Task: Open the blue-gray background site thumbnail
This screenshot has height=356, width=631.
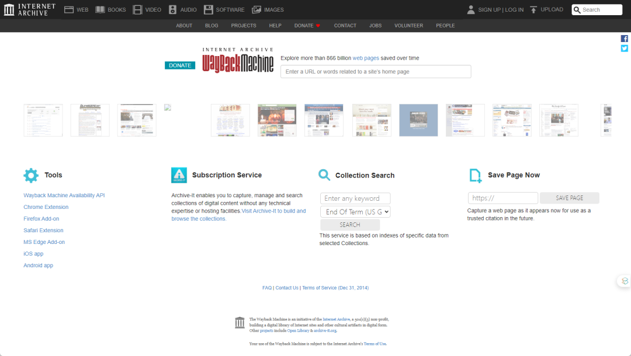Action: click(418, 120)
